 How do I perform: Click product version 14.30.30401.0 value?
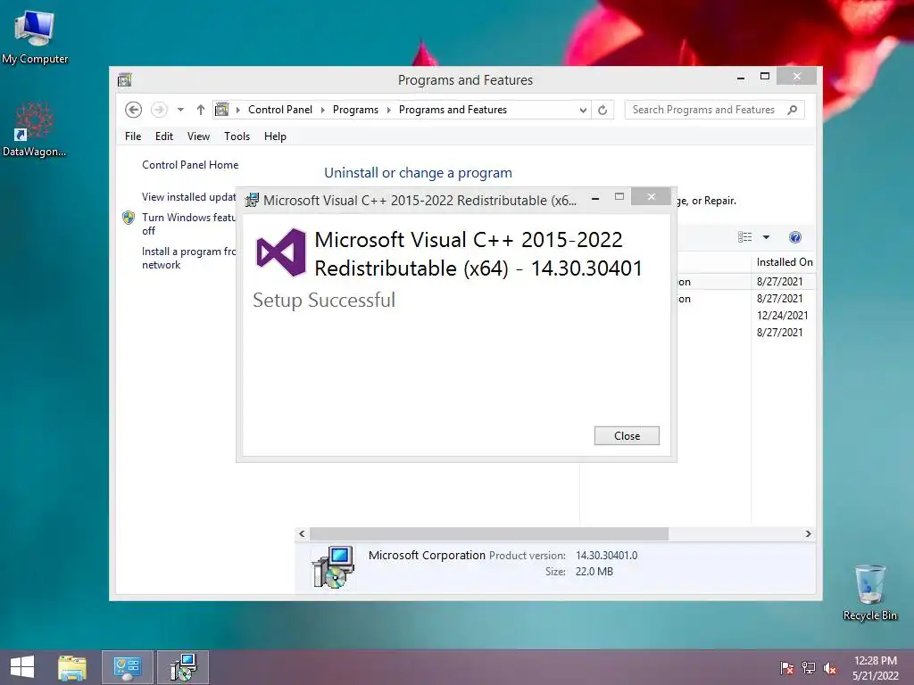607,556
